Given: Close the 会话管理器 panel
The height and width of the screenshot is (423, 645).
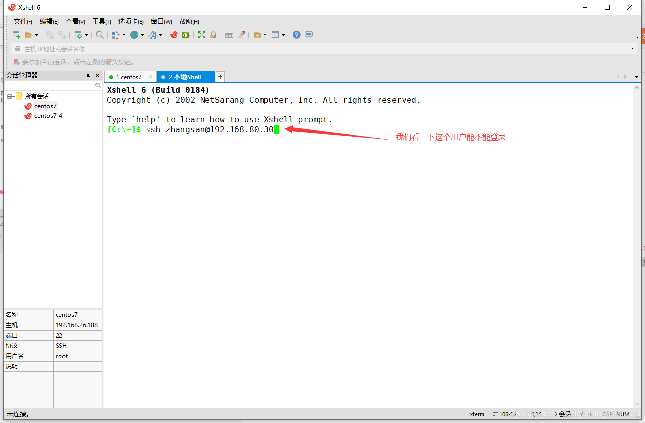Looking at the screenshot, I should click(x=97, y=76).
